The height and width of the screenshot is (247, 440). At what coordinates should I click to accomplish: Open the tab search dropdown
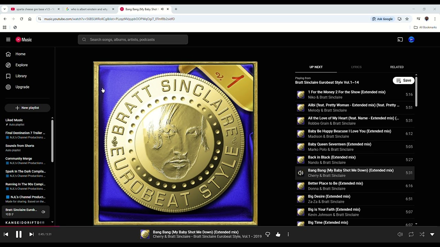4,9
